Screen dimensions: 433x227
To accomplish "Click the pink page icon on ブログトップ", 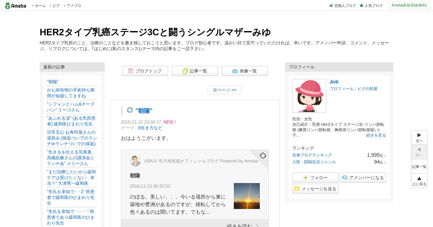I will (131, 71).
